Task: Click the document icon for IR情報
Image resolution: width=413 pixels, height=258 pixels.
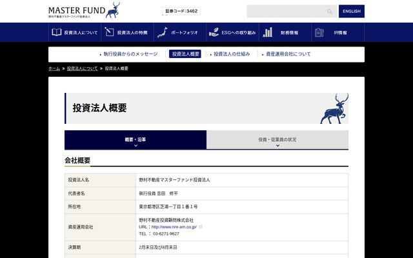Action: click(x=319, y=32)
